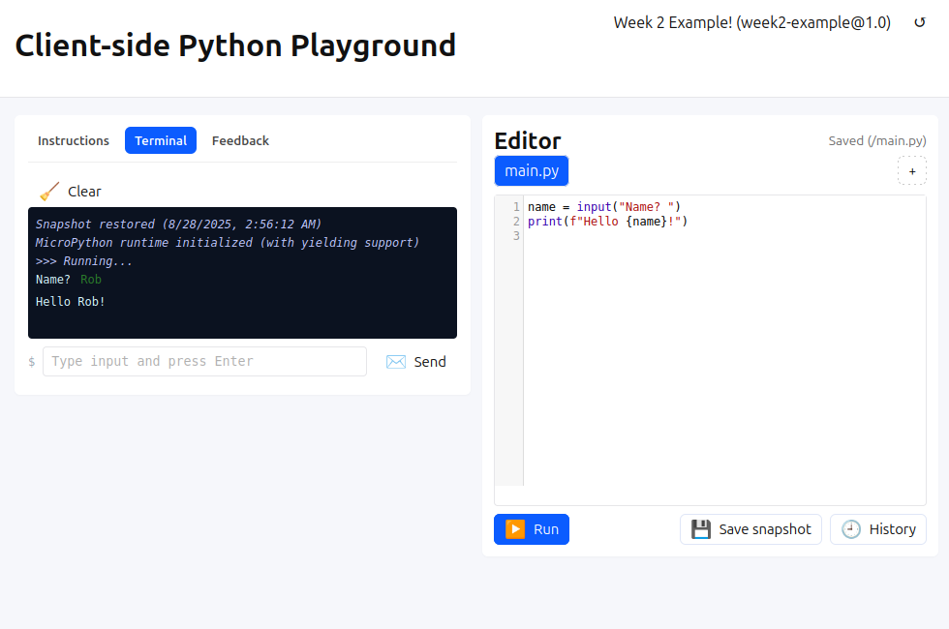Open the Instructions tab
The height and width of the screenshot is (629, 949).
[x=74, y=140]
